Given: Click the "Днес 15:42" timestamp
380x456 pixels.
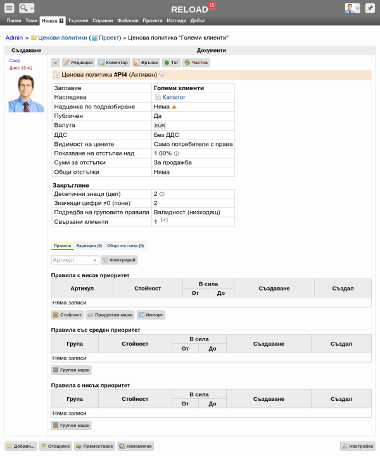Looking at the screenshot, I should [21, 68].
